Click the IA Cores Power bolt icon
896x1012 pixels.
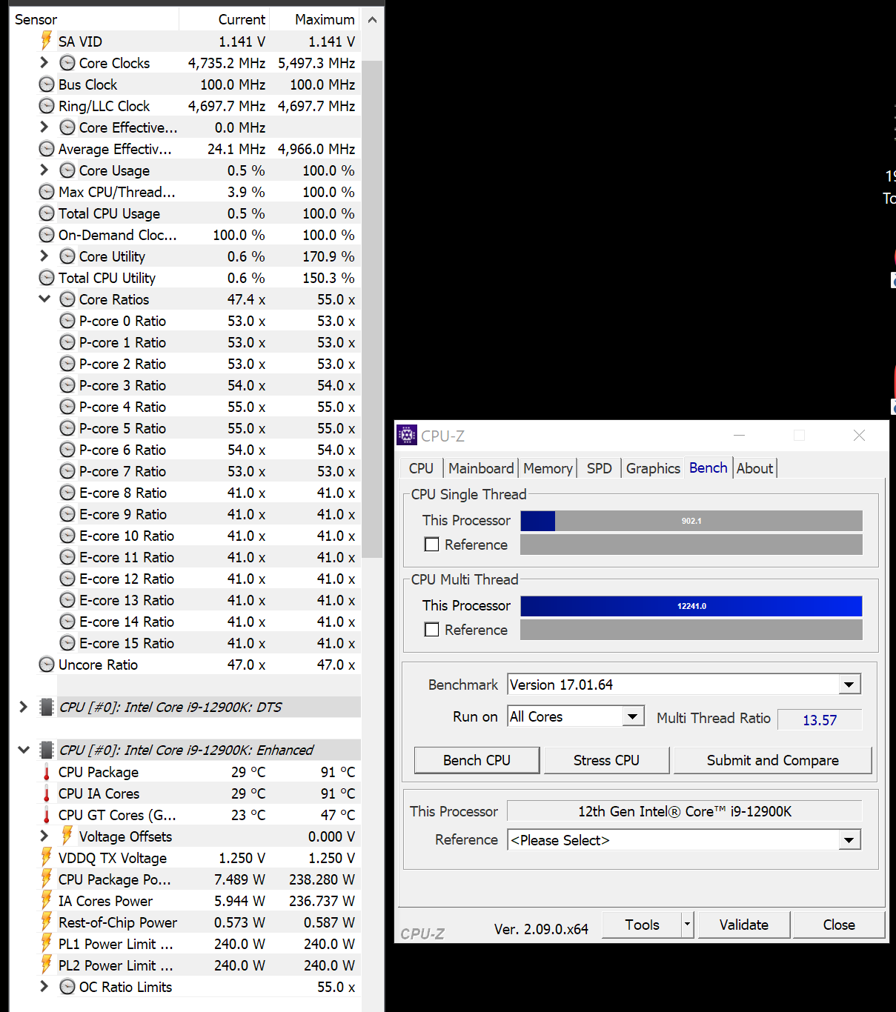pyautogui.click(x=46, y=901)
